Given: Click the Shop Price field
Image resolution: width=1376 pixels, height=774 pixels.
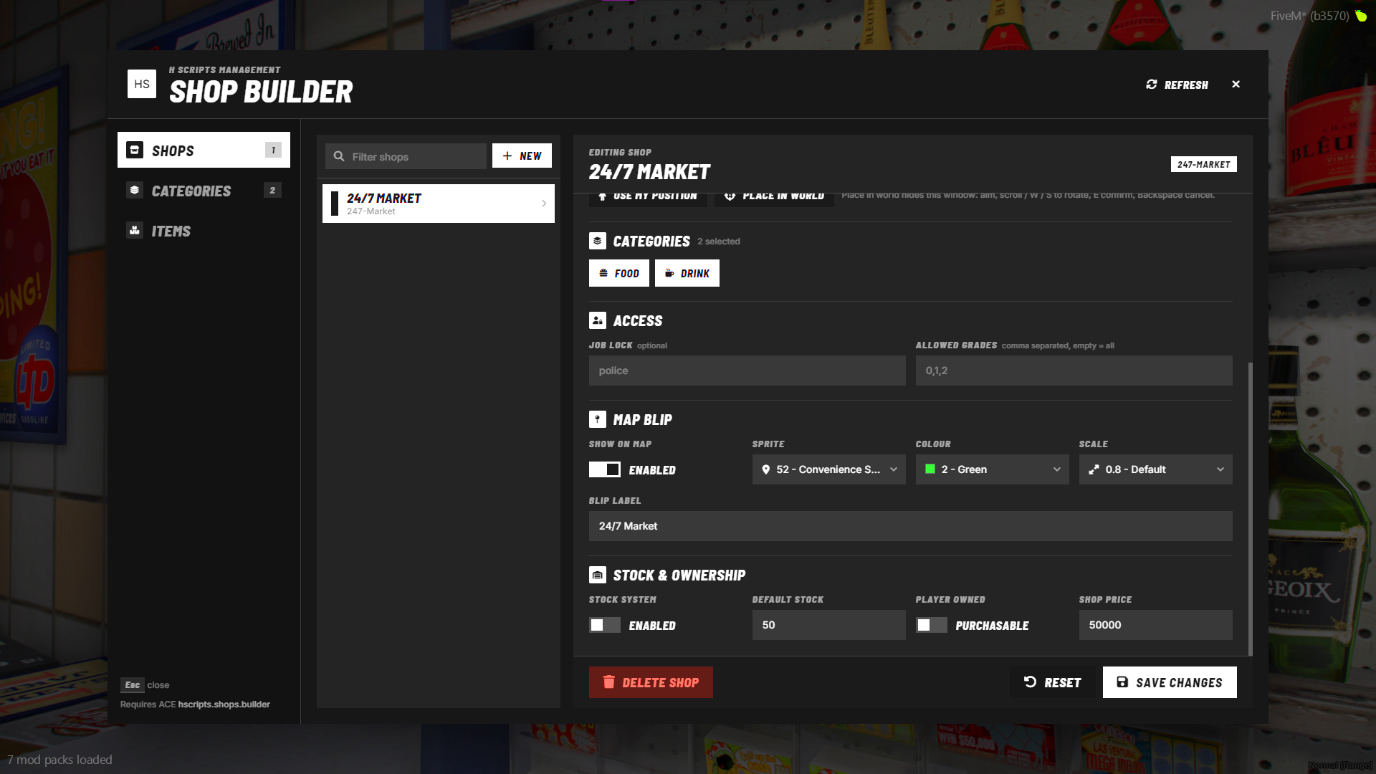Looking at the screenshot, I should 1156,625.
